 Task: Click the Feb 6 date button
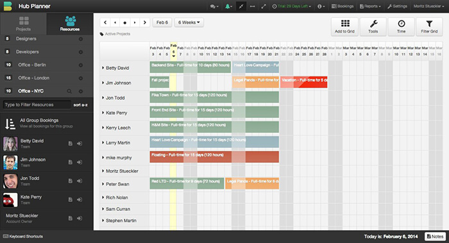pyautogui.click(x=162, y=22)
